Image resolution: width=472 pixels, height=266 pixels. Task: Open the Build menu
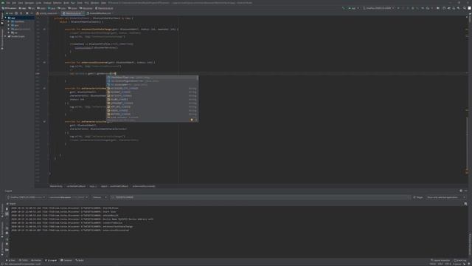[x=66, y=3]
